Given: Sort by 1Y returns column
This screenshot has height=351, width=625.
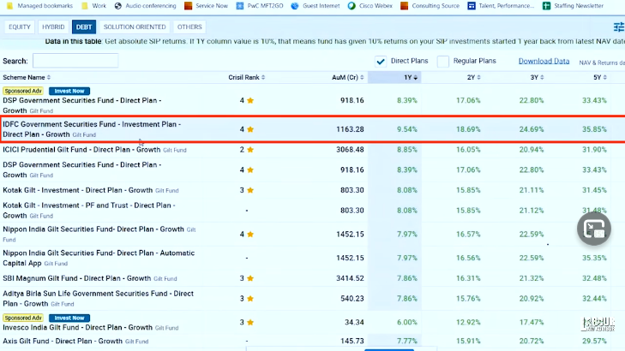Looking at the screenshot, I should pyautogui.click(x=411, y=77).
